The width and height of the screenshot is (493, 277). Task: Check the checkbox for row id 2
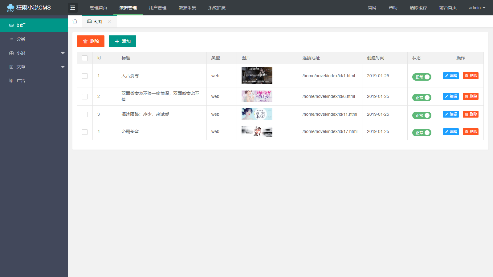[85, 96]
